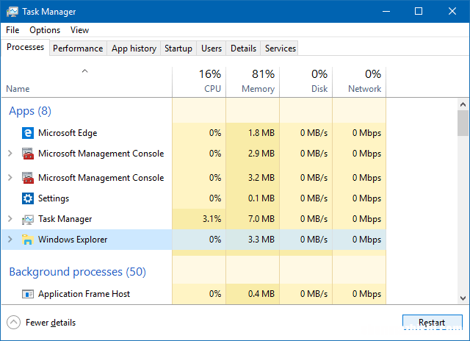The height and width of the screenshot is (341, 470).
Task: Click Settings' 0 Mbps network value
Action: pos(366,198)
